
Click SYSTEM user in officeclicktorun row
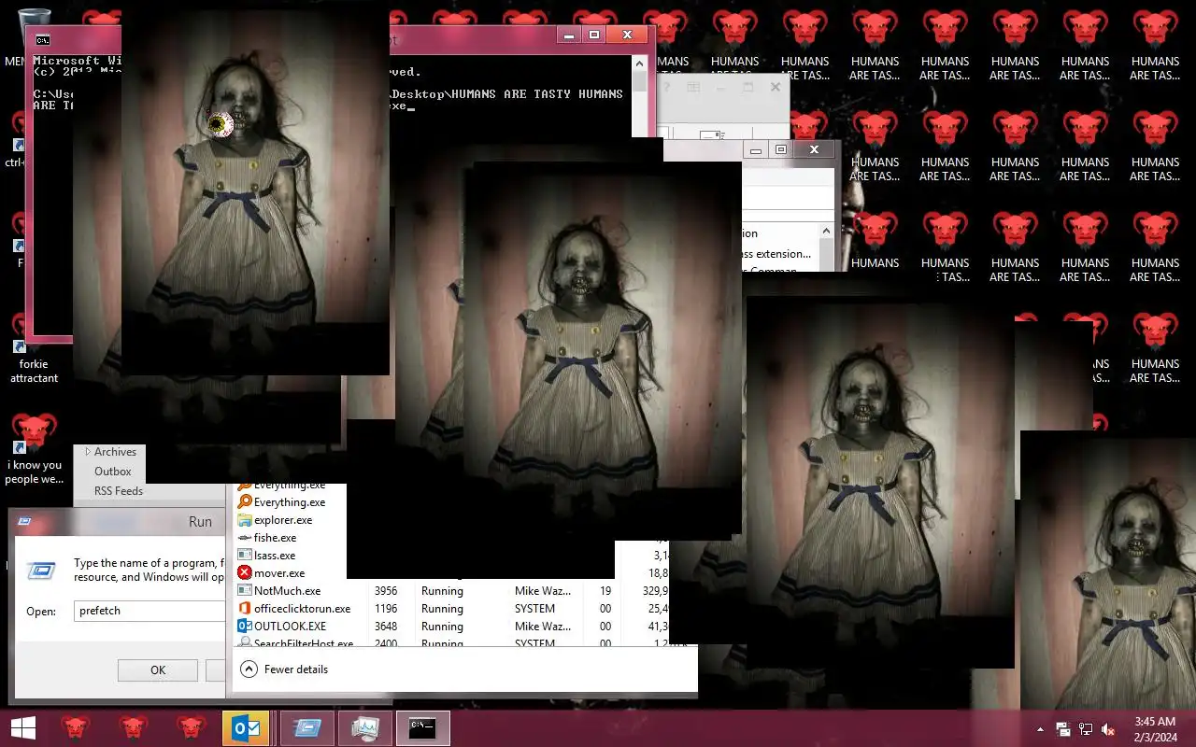coord(534,609)
